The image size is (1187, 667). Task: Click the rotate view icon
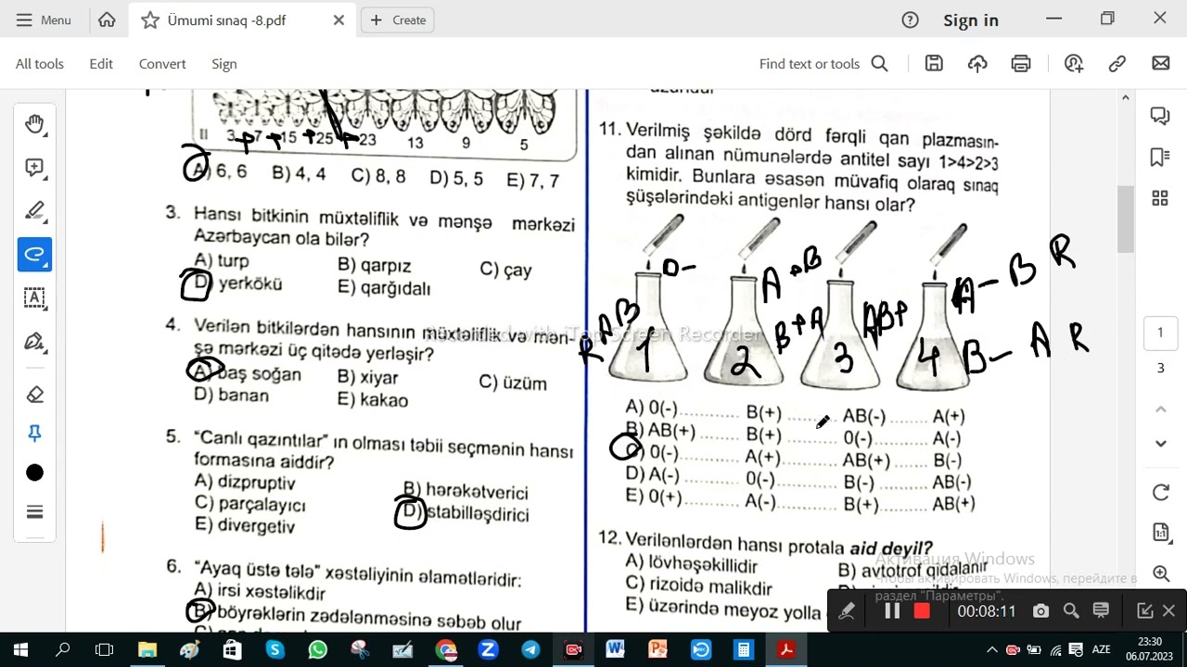tap(1160, 492)
